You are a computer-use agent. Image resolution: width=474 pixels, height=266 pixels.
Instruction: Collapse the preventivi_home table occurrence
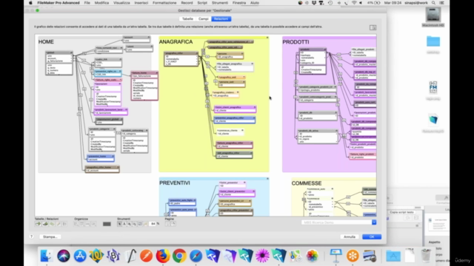[x=113, y=157]
